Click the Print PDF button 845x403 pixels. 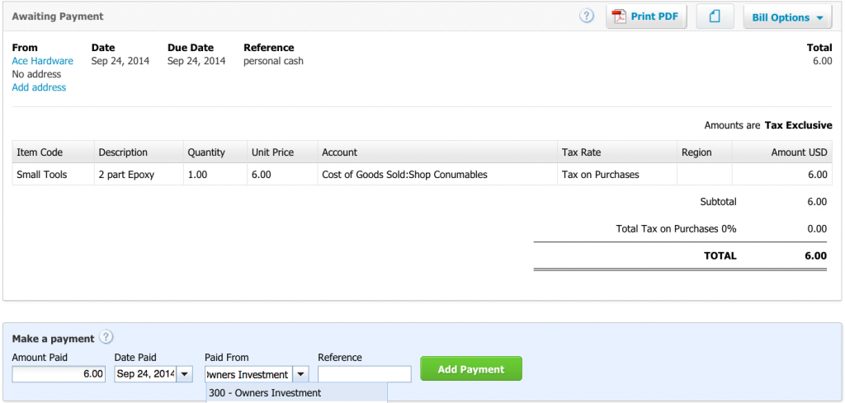click(x=647, y=16)
